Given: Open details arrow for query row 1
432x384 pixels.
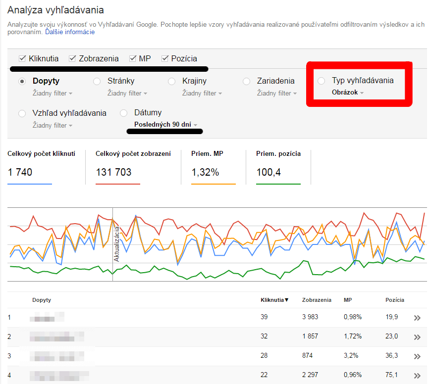Looking at the screenshot, I should pyautogui.click(x=417, y=318).
